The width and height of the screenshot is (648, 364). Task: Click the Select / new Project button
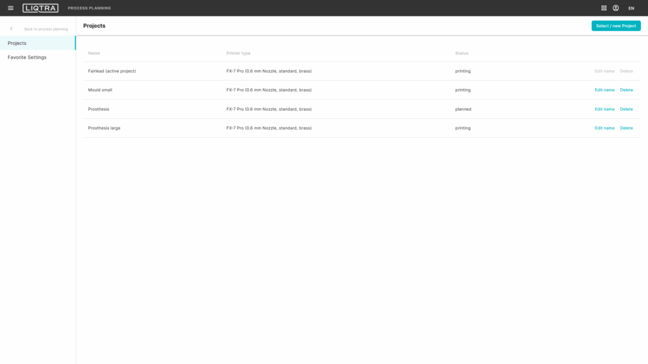pos(616,26)
